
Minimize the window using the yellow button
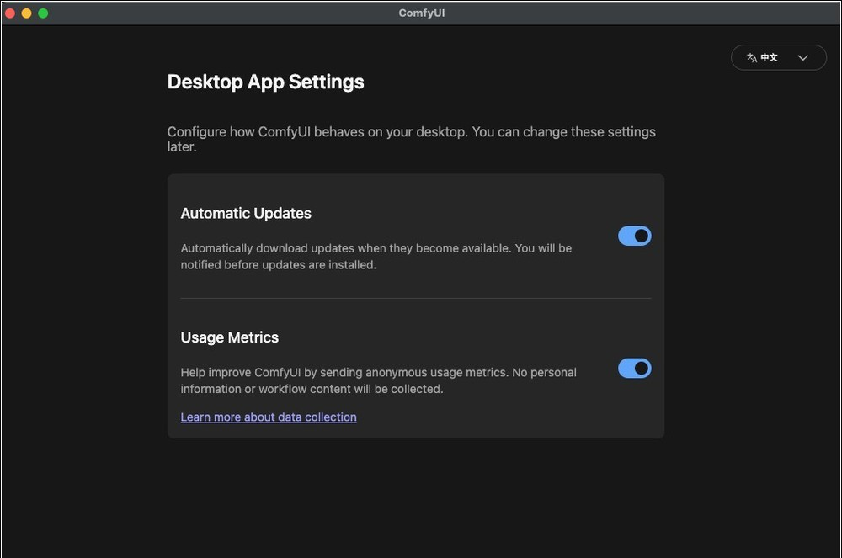click(27, 13)
